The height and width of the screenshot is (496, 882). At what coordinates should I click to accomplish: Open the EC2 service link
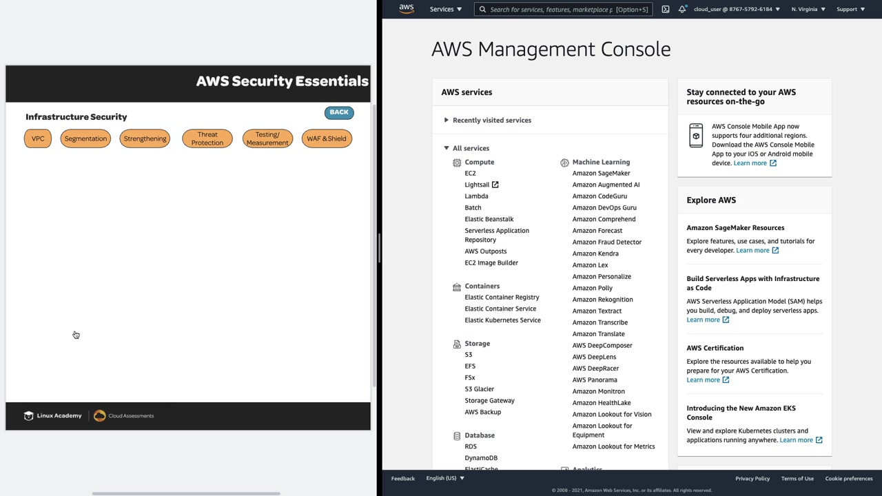tap(470, 174)
